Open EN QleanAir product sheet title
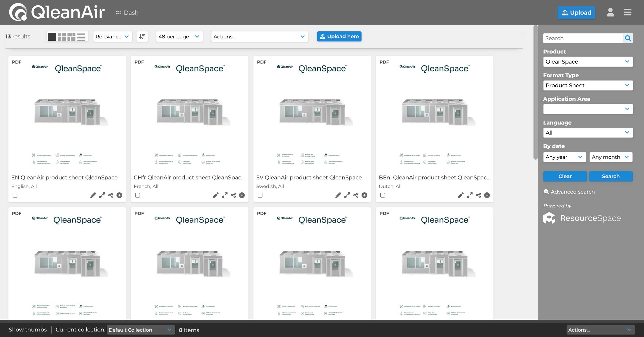644x337 pixels. point(64,177)
